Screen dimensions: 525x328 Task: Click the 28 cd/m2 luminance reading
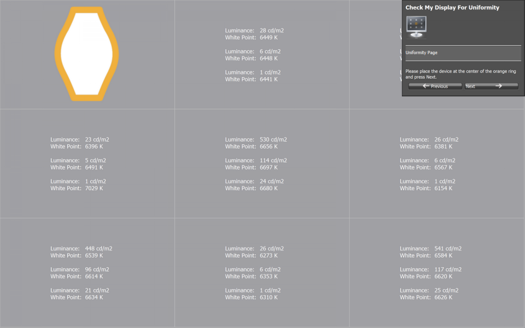click(271, 31)
